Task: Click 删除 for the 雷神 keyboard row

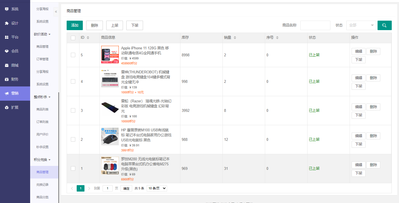Action: click(373, 78)
